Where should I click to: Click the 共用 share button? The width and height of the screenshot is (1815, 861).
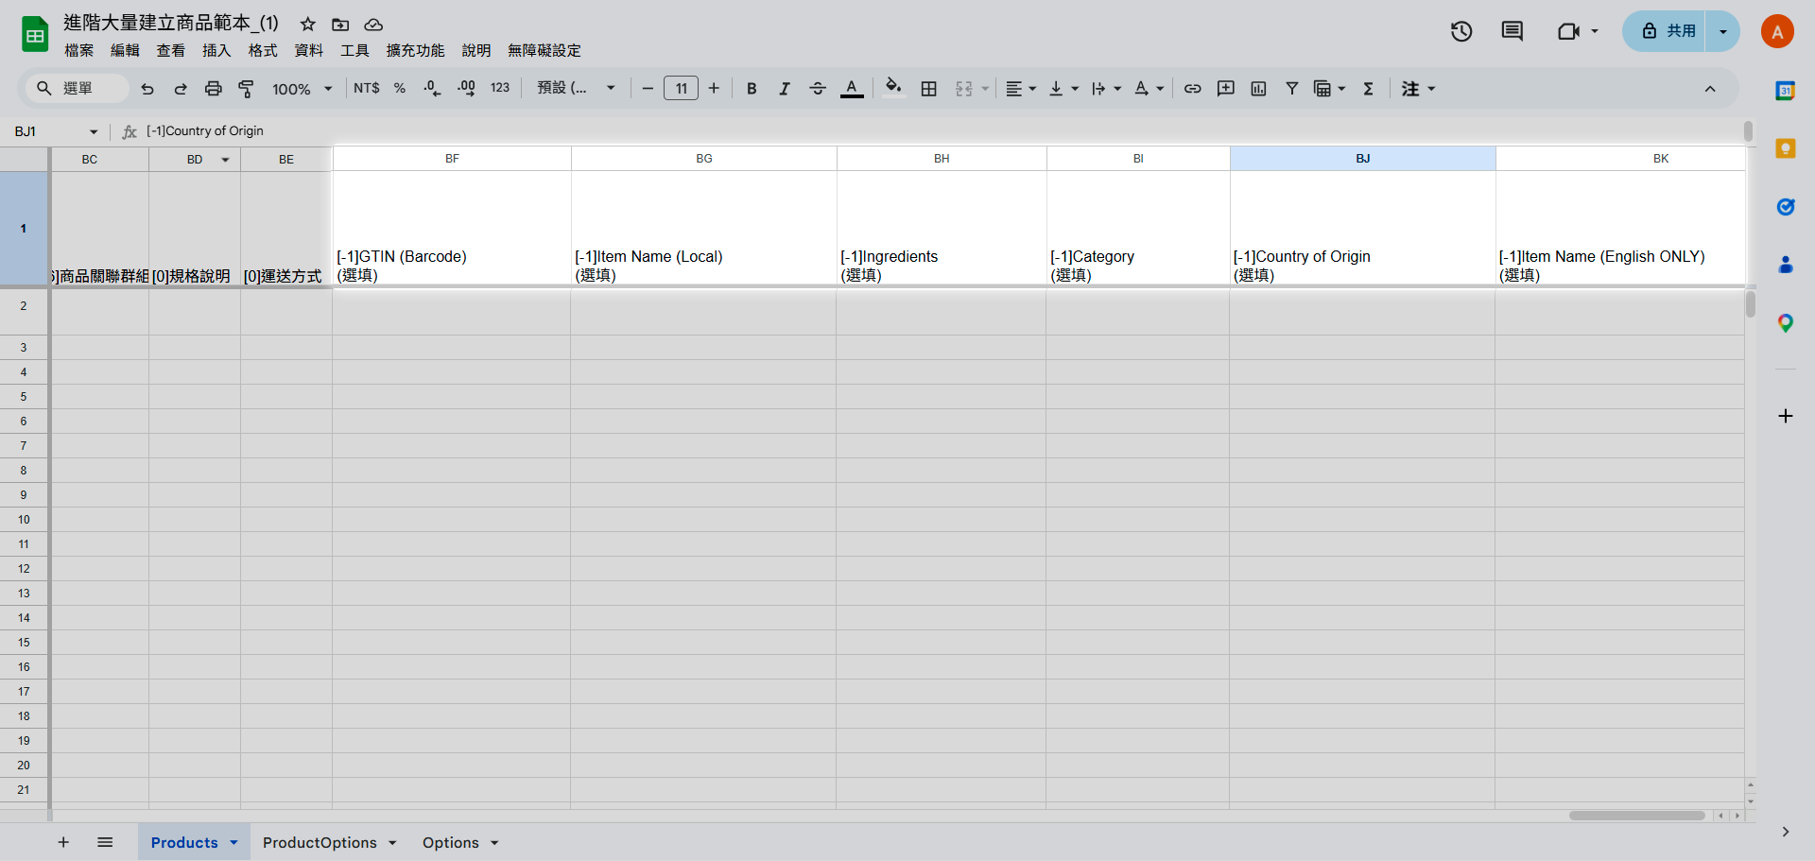point(1666,31)
